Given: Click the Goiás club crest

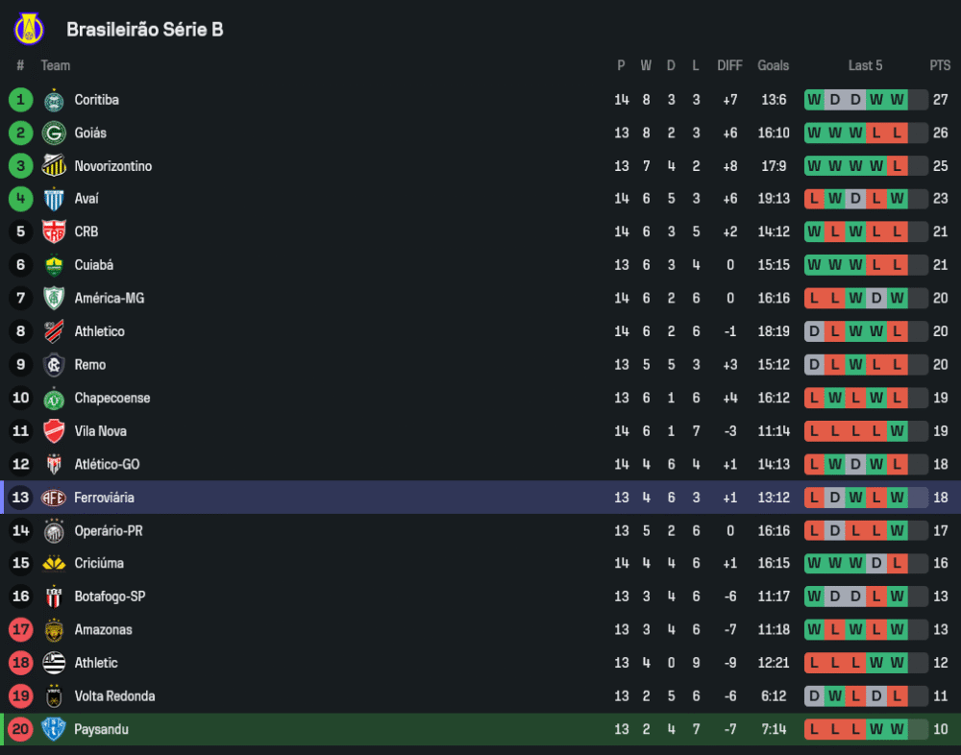Looking at the screenshot, I should (x=54, y=134).
